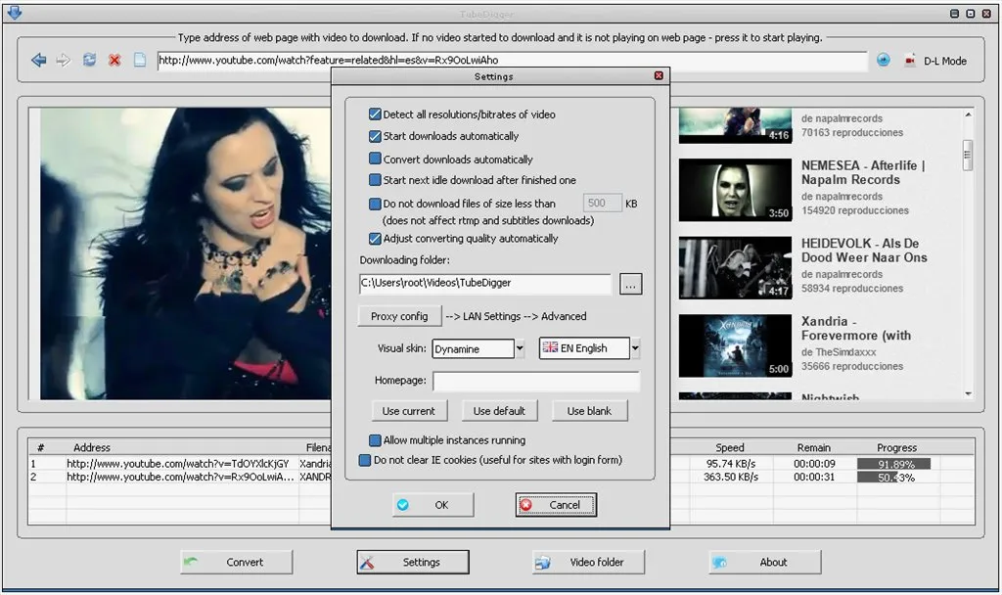This screenshot has height=595, width=1002.
Task: Refresh the web page
Action: (89, 60)
